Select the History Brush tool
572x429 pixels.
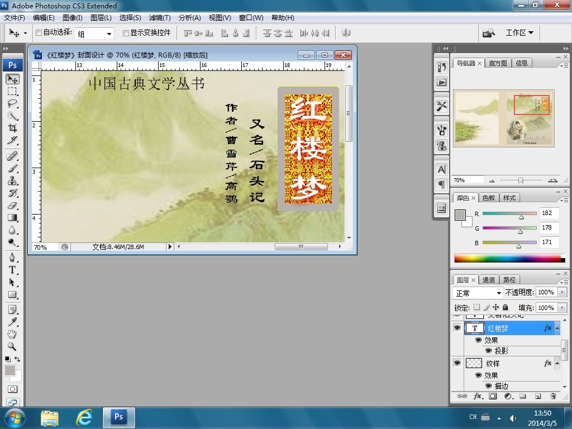tap(12, 193)
